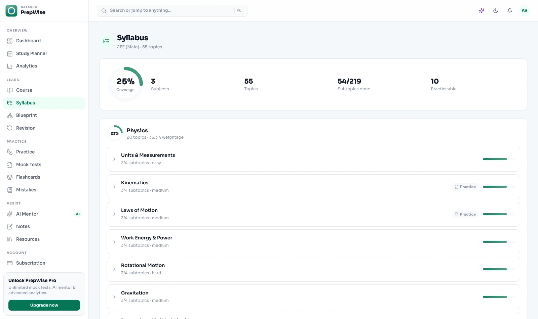The width and height of the screenshot is (538, 319).
Task: Click the Syllabus list icon in sidebar
Action: [x=10, y=103]
